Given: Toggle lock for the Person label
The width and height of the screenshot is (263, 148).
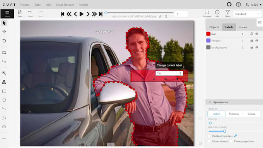Looking at the screenshot, I should (252, 41).
